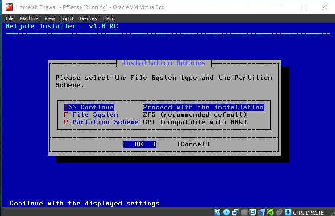This screenshot has width=335, height=216.
Task: Open the View menu
Action: [x=50, y=18]
